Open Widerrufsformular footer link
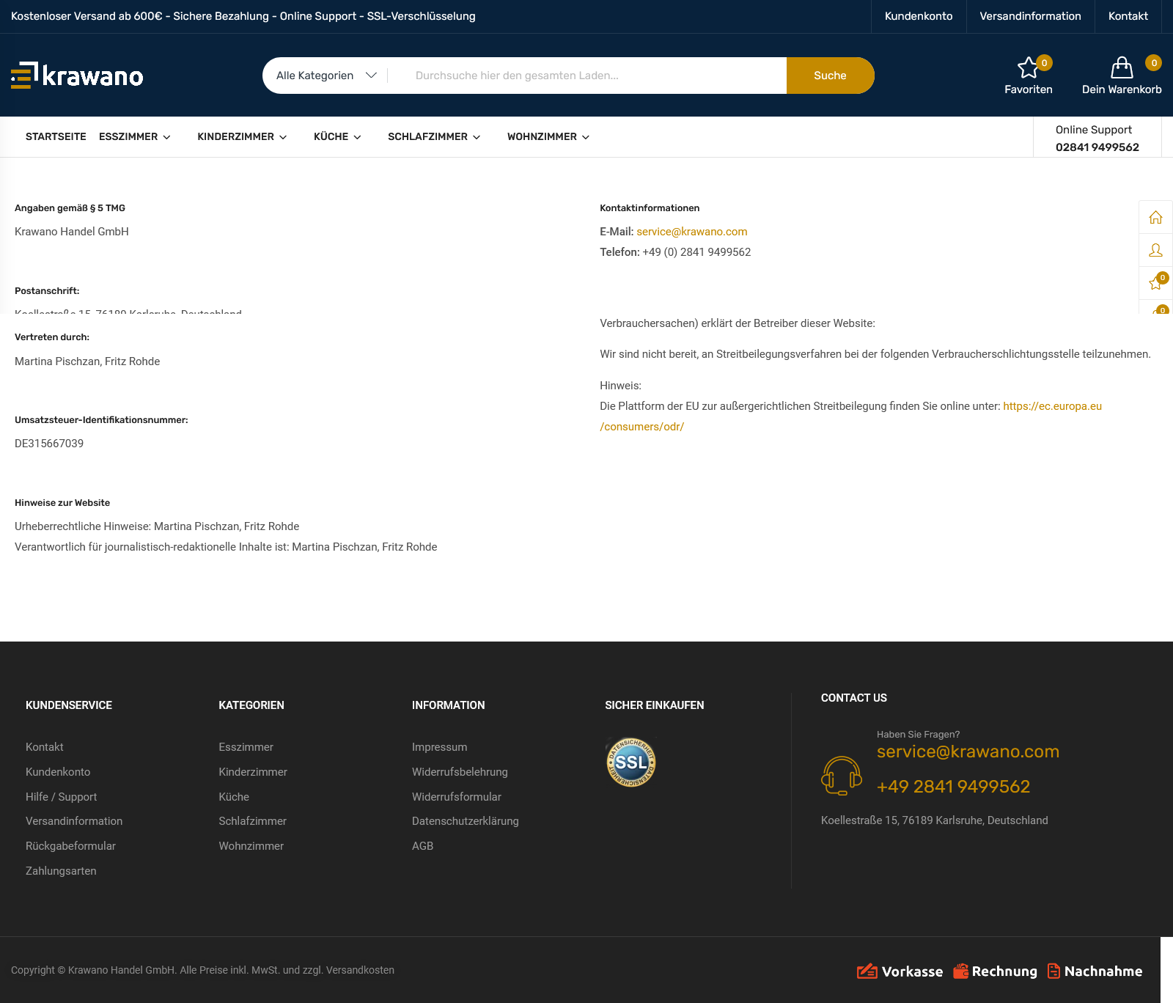Viewport: 1173px width, 1003px height. click(457, 797)
